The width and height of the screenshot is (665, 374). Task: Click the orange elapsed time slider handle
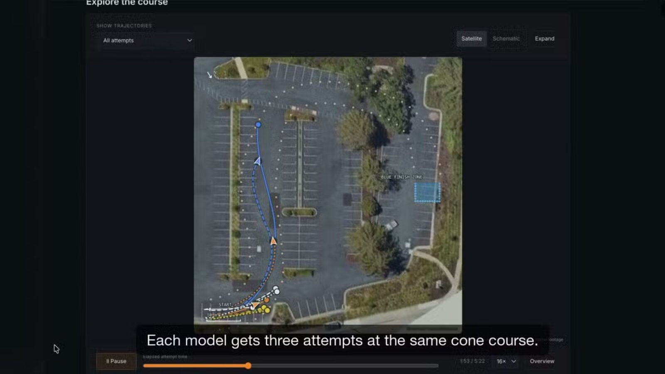pyautogui.click(x=248, y=366)
